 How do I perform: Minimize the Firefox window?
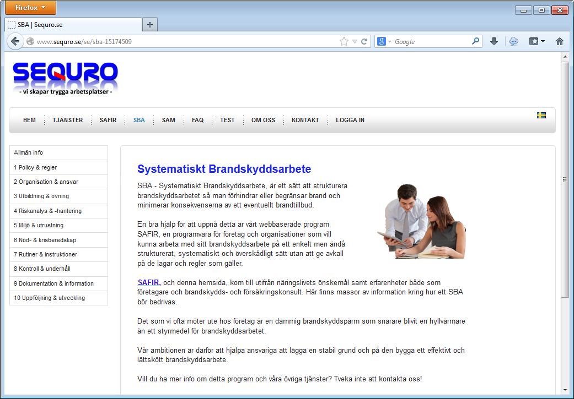523,10
